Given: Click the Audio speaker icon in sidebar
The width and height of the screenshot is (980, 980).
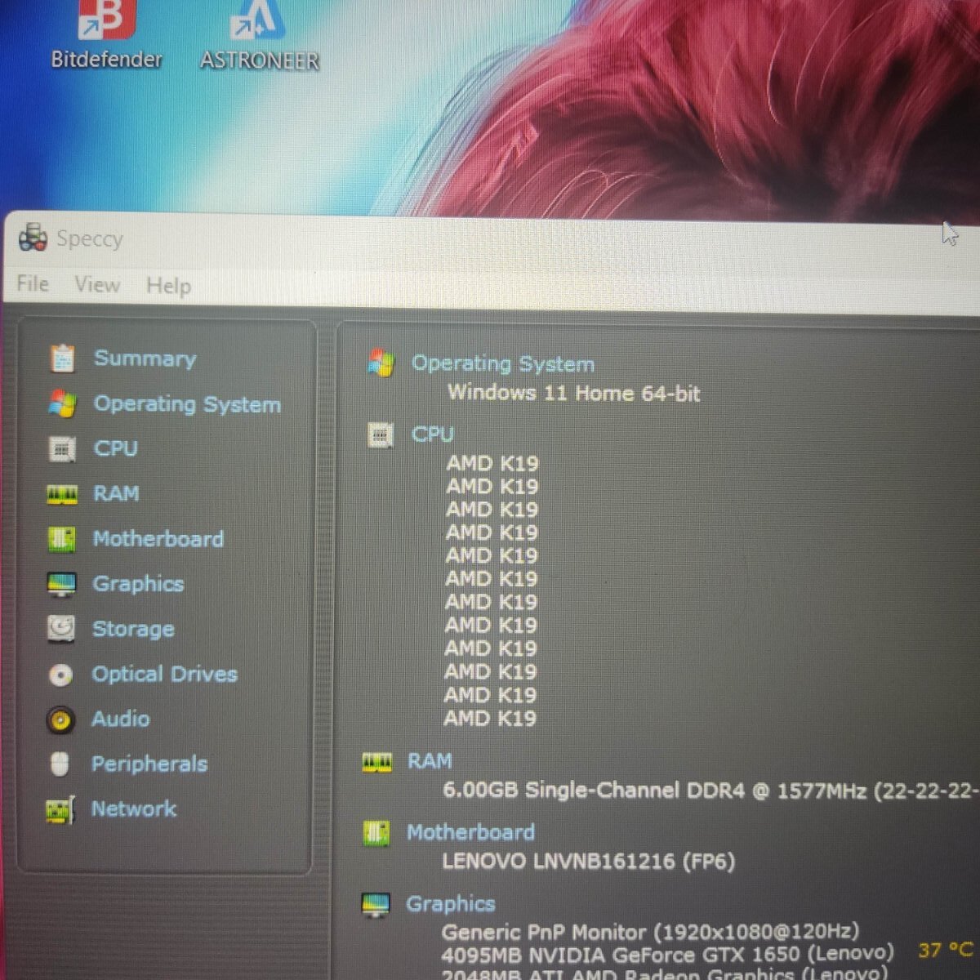Looking at the screenshot, I should pos(60,719).
